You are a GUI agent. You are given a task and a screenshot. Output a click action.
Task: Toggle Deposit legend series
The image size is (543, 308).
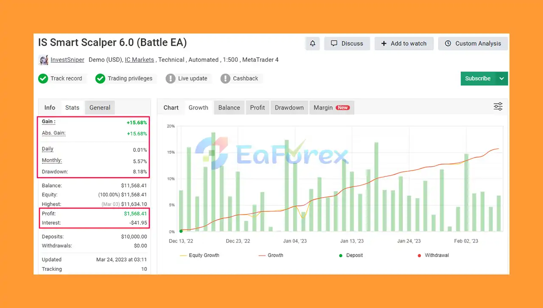tap(350, 255)
